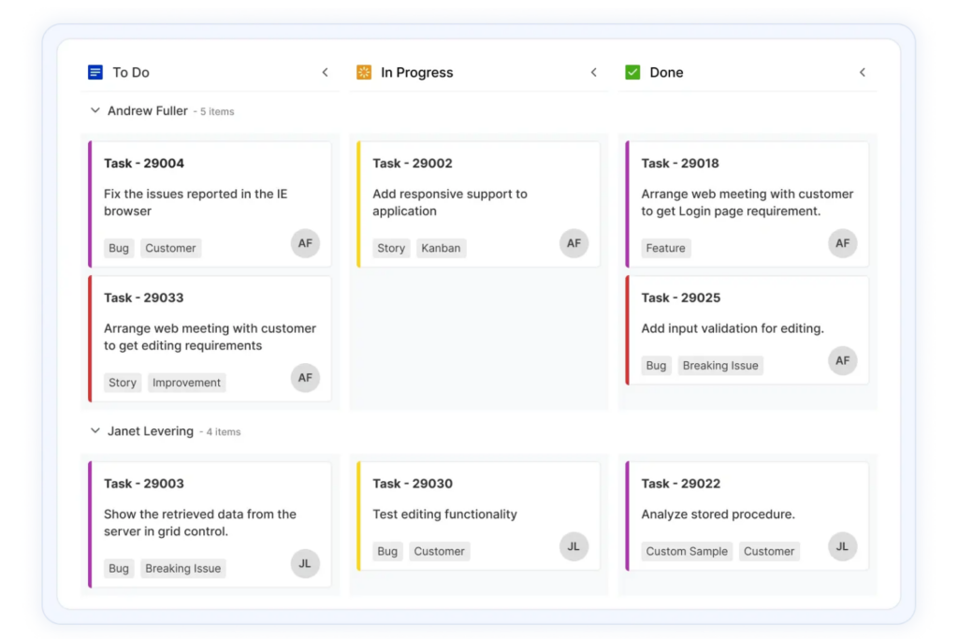Click the orange In Progress column icon

(364, 73)
